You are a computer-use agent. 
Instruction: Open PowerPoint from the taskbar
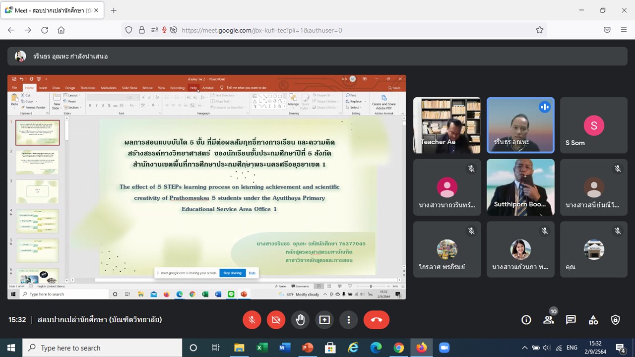tap(308, 348)
